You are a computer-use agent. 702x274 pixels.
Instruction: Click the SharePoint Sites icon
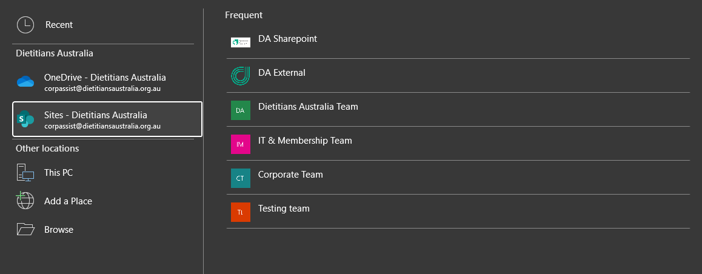pos(25,119)
